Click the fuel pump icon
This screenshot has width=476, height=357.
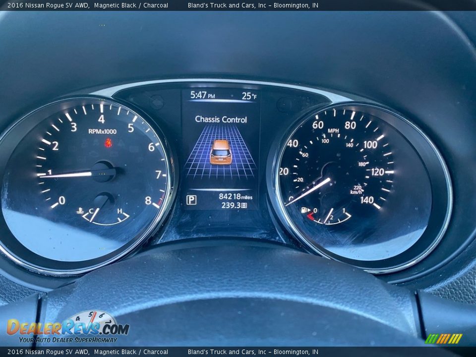click(x=304, y=210)
